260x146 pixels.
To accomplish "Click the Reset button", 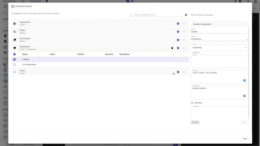I will pyautogui.click(x=245, y=122).
